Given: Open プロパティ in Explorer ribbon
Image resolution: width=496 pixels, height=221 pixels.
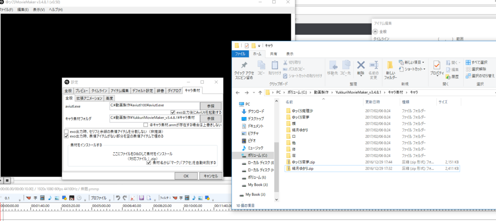Looking at the screenshot, I should [437, 69].
